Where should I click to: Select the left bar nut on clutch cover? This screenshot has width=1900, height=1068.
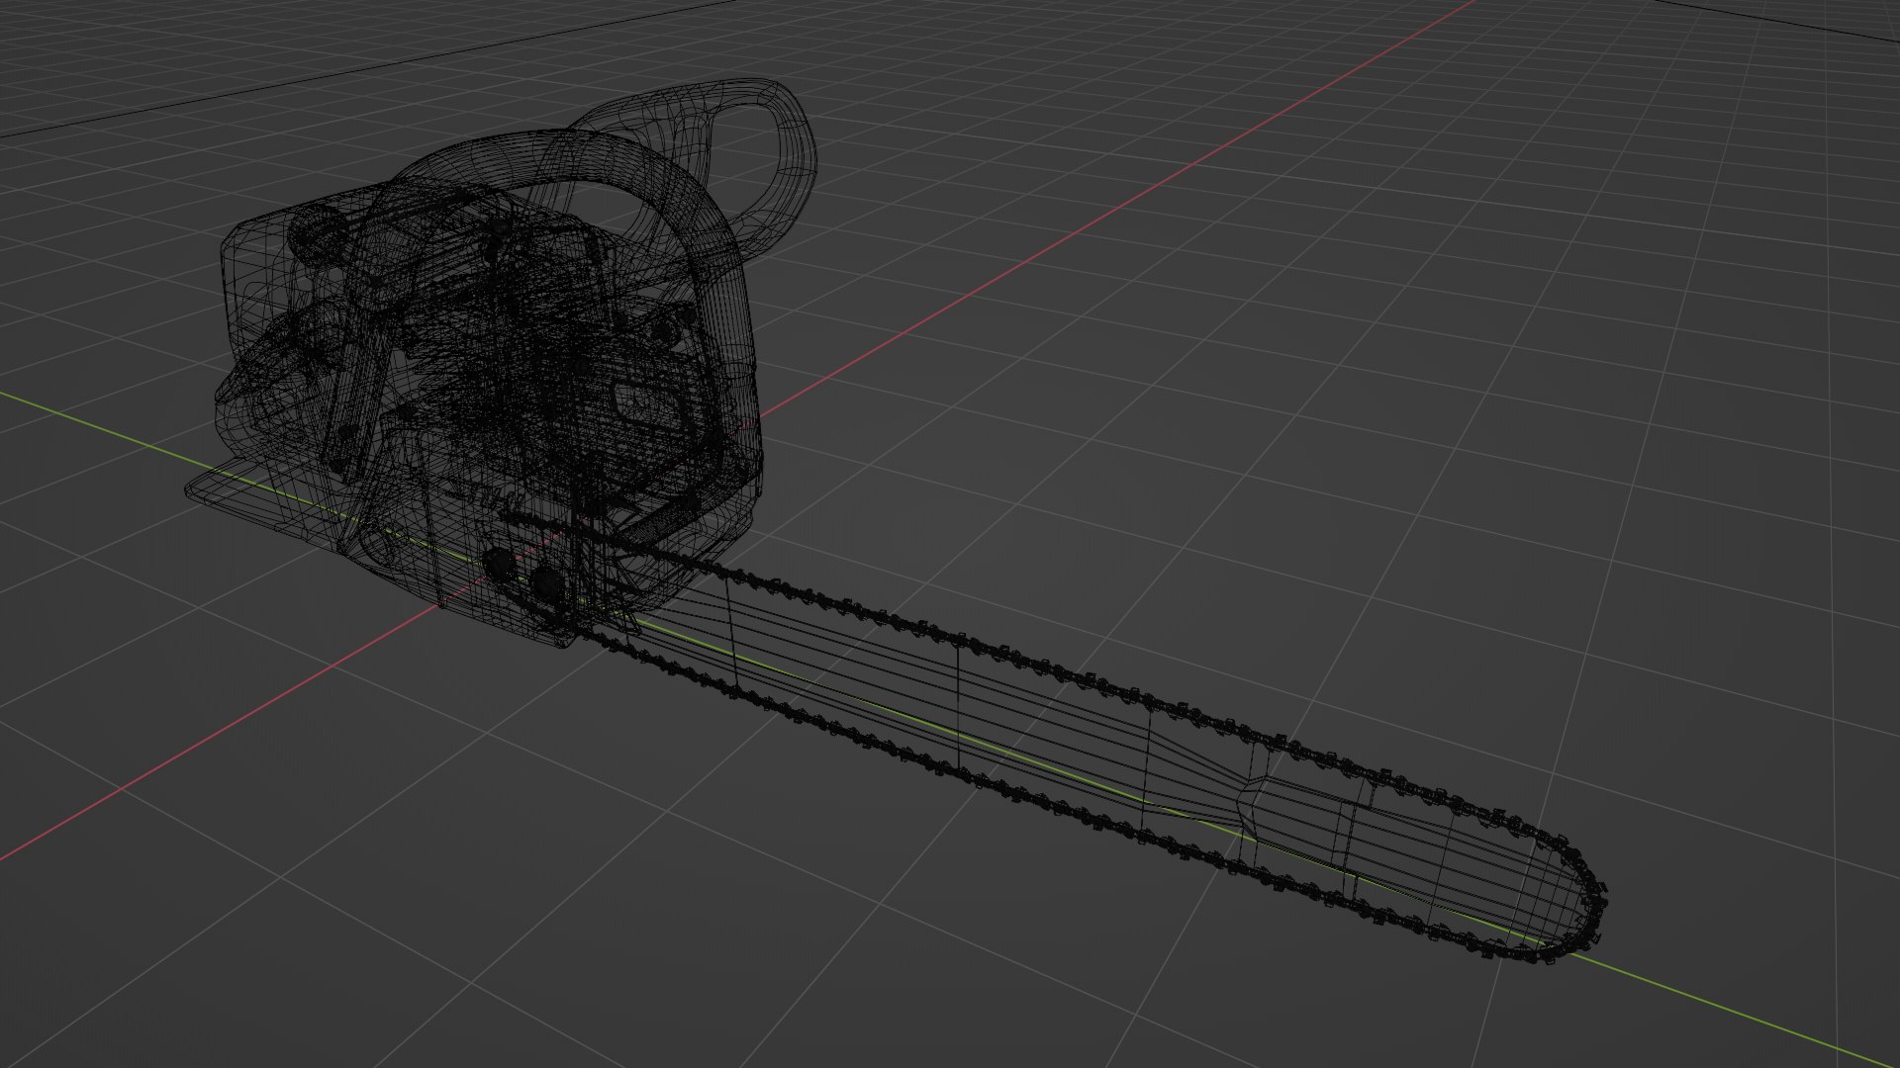(500, 565)
